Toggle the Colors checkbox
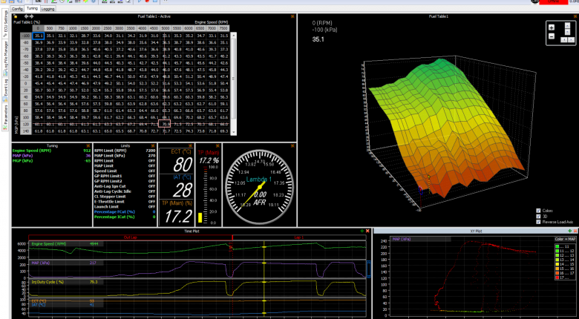 538,211
